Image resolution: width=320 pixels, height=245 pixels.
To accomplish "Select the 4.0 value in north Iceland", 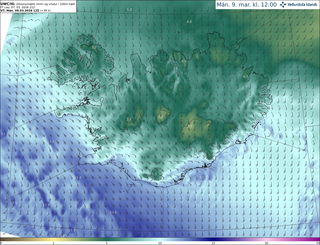I will [x=184, y=61].
